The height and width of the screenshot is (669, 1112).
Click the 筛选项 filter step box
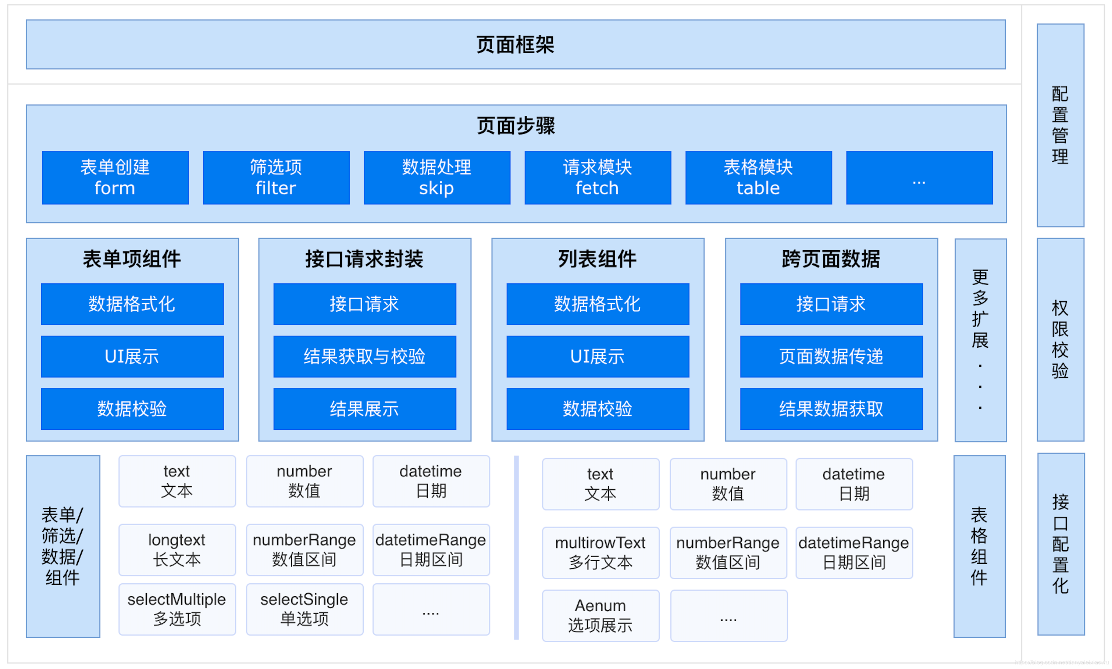pyautogui.click(x=276, y=178)
